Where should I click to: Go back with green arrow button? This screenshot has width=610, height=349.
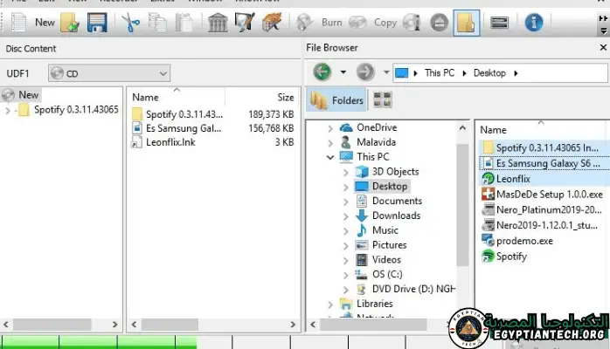(x=322, y=72)
